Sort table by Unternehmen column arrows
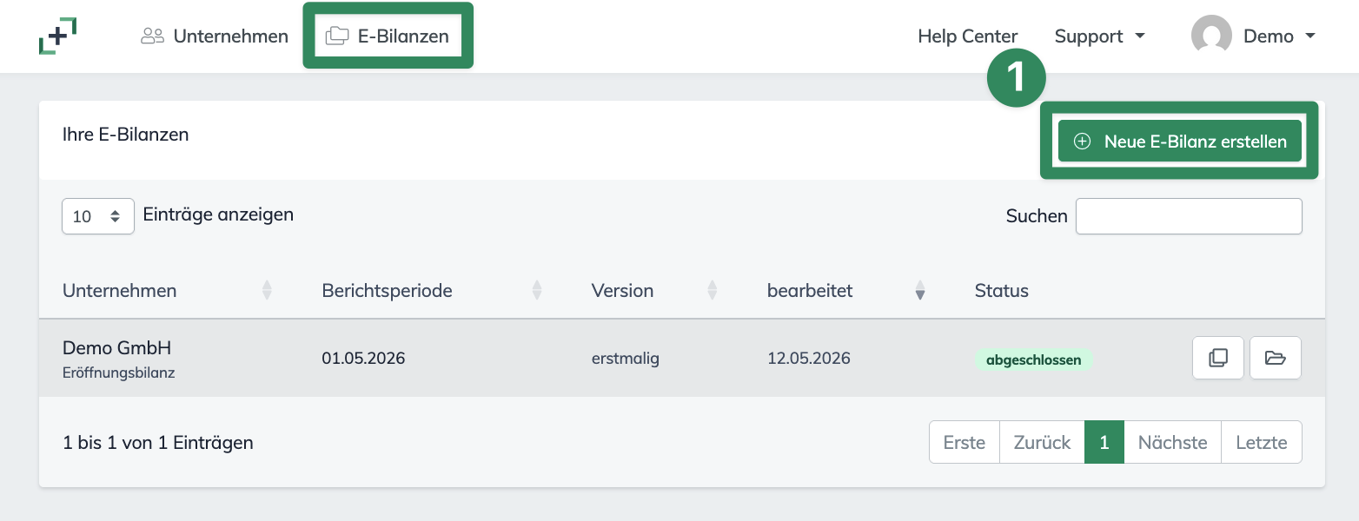This screenshot has height=521, width=1359. tap(267, 291)
